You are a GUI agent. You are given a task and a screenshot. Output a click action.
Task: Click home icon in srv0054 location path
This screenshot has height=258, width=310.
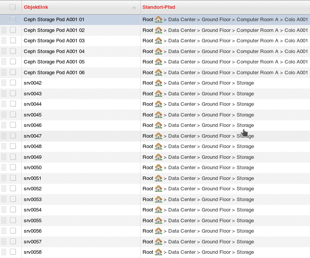[159, 210]
